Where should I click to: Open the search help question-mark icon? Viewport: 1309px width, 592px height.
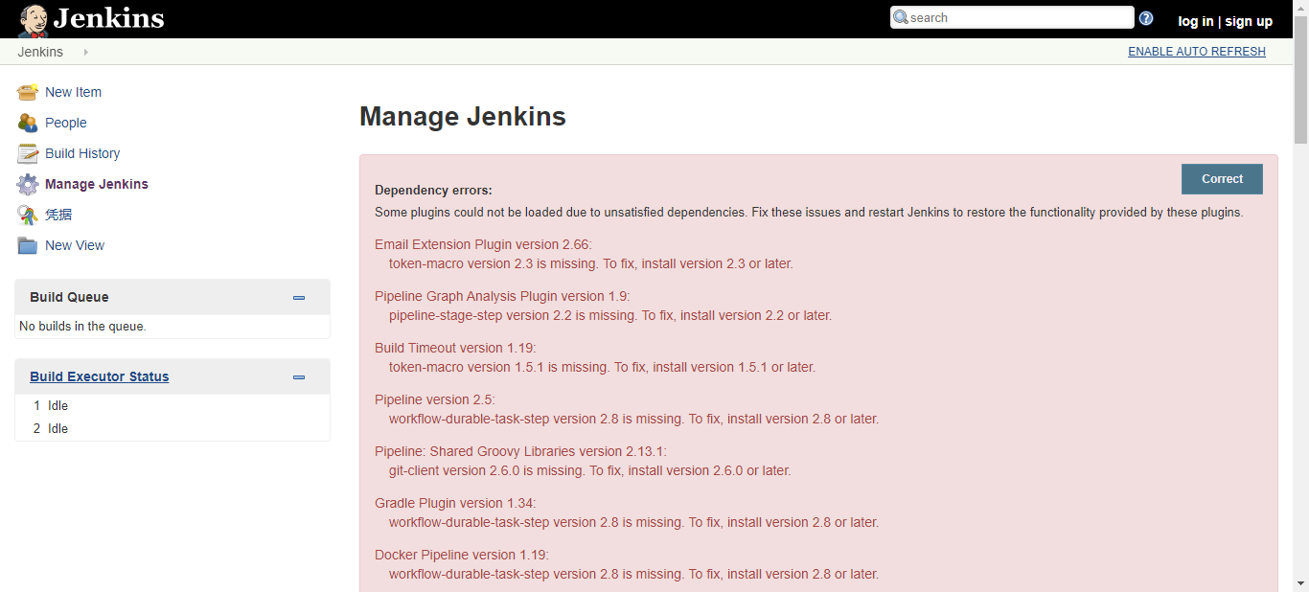click(1146, 18)
